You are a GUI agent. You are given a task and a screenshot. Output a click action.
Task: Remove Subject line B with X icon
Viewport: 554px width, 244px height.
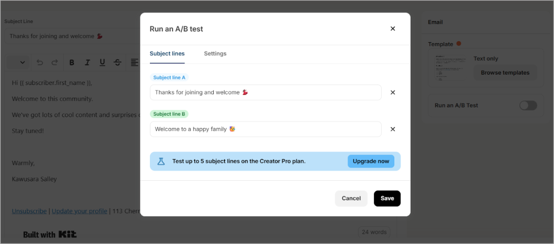pos(393,129)
